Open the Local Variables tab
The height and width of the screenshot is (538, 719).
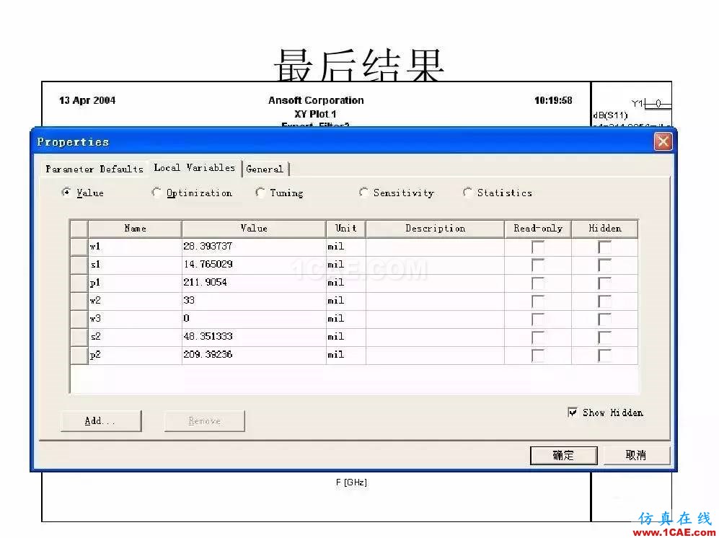(195, 168)
